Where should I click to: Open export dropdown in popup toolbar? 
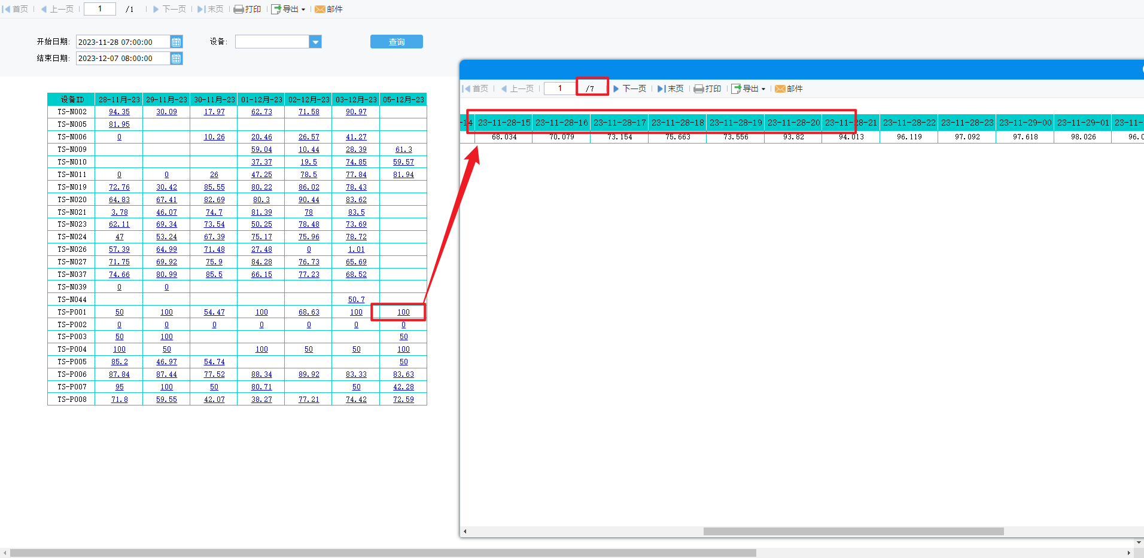coord(749,89)
